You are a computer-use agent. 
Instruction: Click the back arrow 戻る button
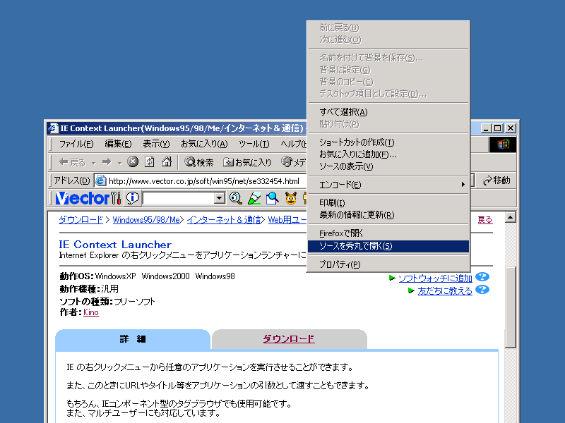tap(72, 162)
